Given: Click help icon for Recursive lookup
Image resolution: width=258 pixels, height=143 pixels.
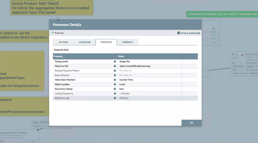Looking at the screenshot, I should 115,89.
